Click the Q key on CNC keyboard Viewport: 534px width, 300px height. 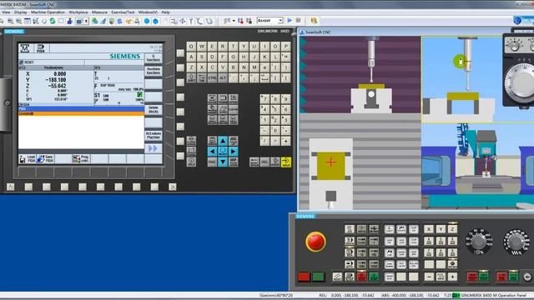coord(191,47)
